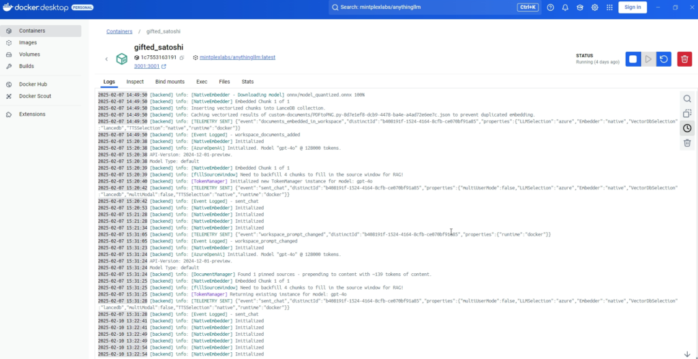Click log line 'workspace_prompt_changed' event logged
Viewport: 698px width, 359px height.
tap(198, 241)
